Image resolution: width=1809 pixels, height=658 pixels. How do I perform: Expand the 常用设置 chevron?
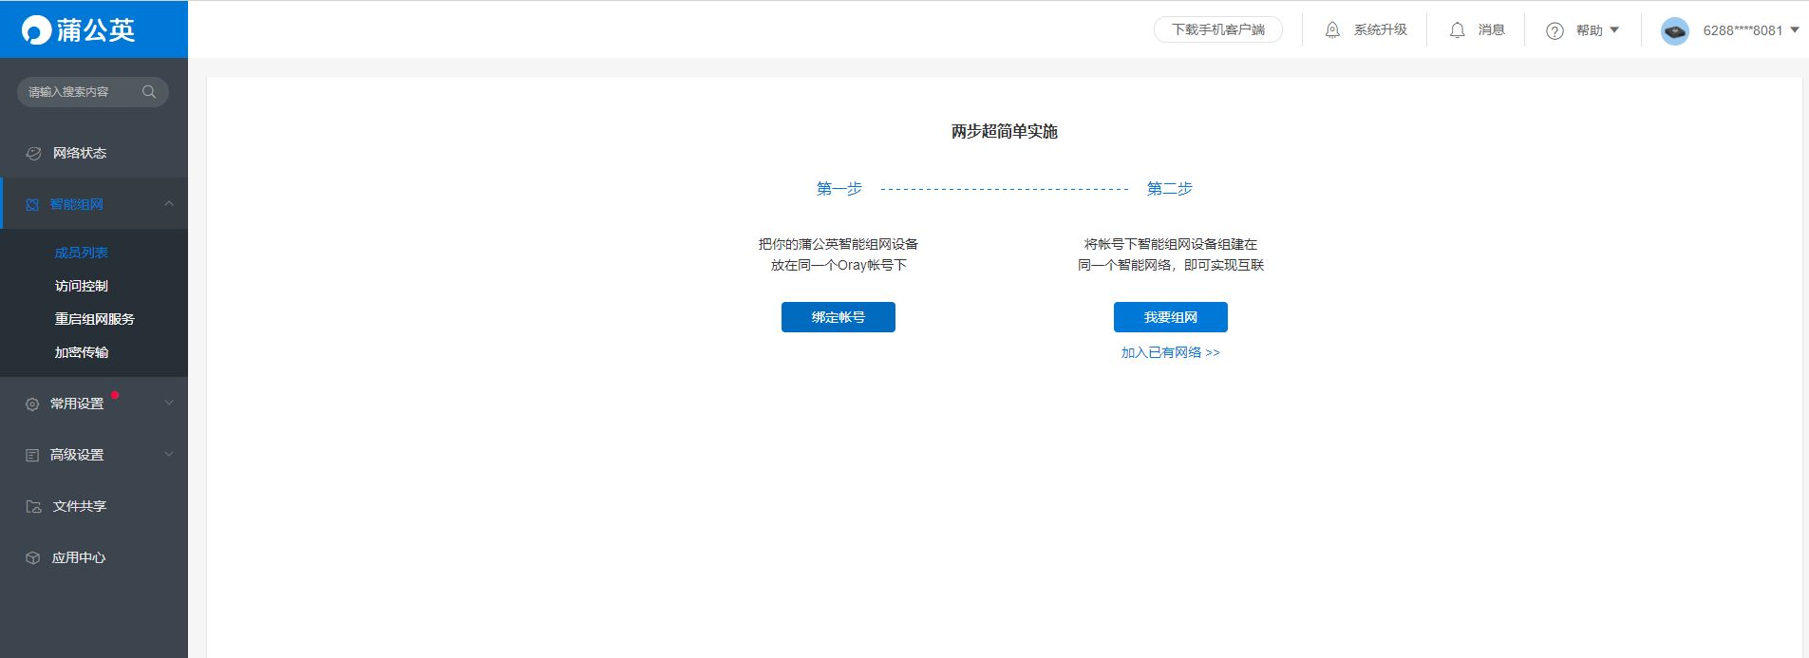coord(169,403)
